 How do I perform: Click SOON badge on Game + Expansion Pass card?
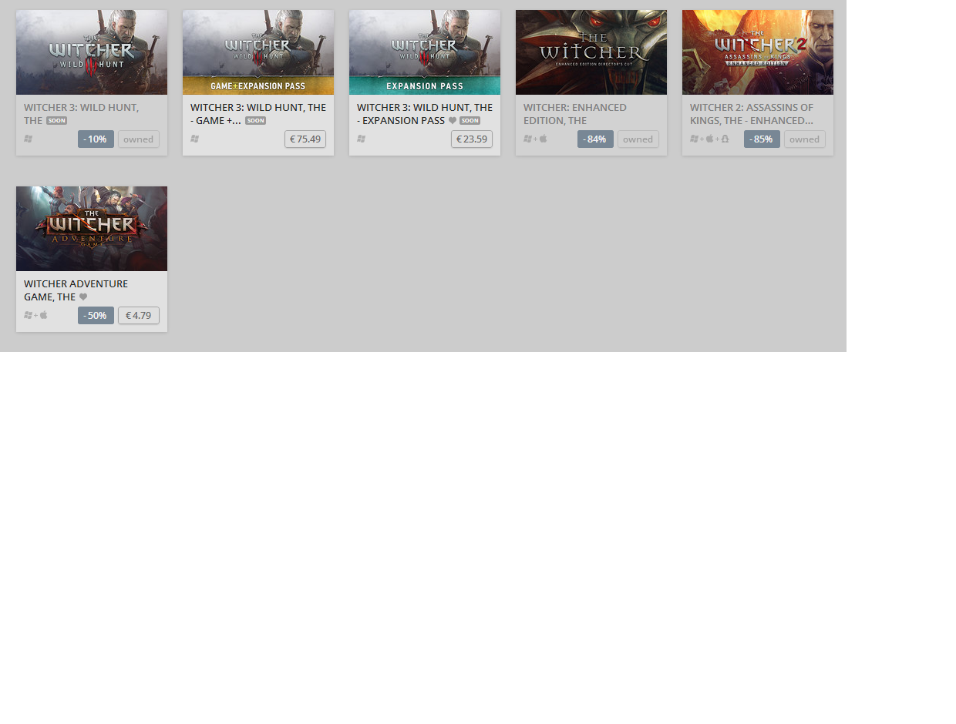tap(255, 120)
